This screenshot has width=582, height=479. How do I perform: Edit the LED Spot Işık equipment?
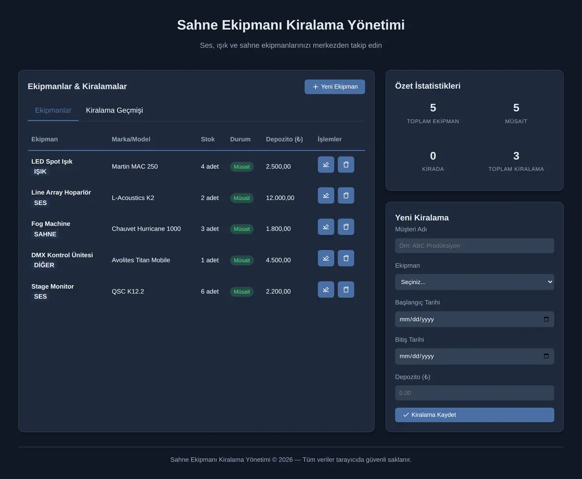pos(326,164)
